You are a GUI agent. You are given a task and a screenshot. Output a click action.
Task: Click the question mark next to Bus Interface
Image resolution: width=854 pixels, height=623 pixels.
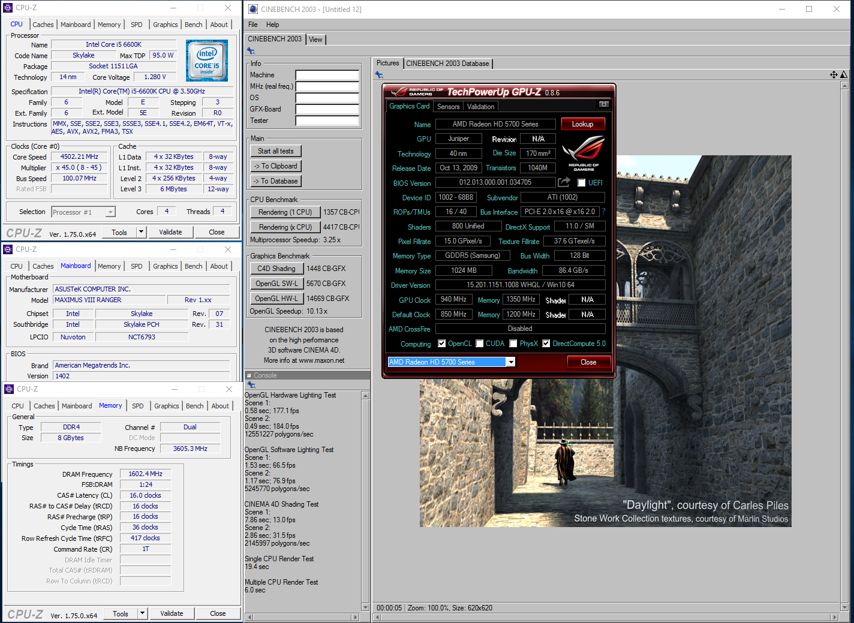[x=603, y=212]
